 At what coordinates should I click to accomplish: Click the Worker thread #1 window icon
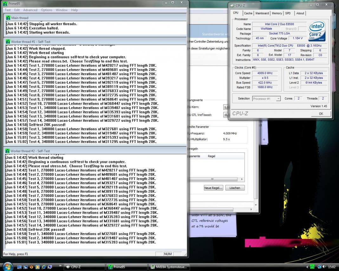(8, 42)
